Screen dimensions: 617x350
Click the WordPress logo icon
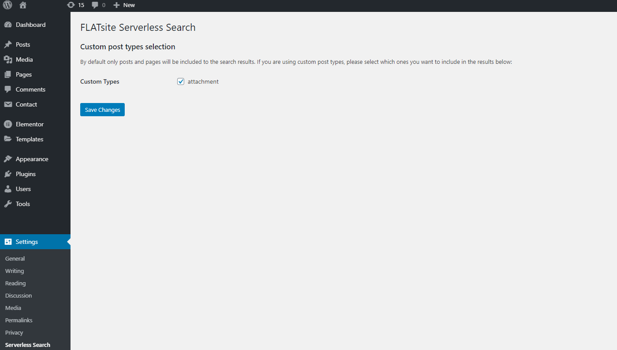(x=7, y=5)
